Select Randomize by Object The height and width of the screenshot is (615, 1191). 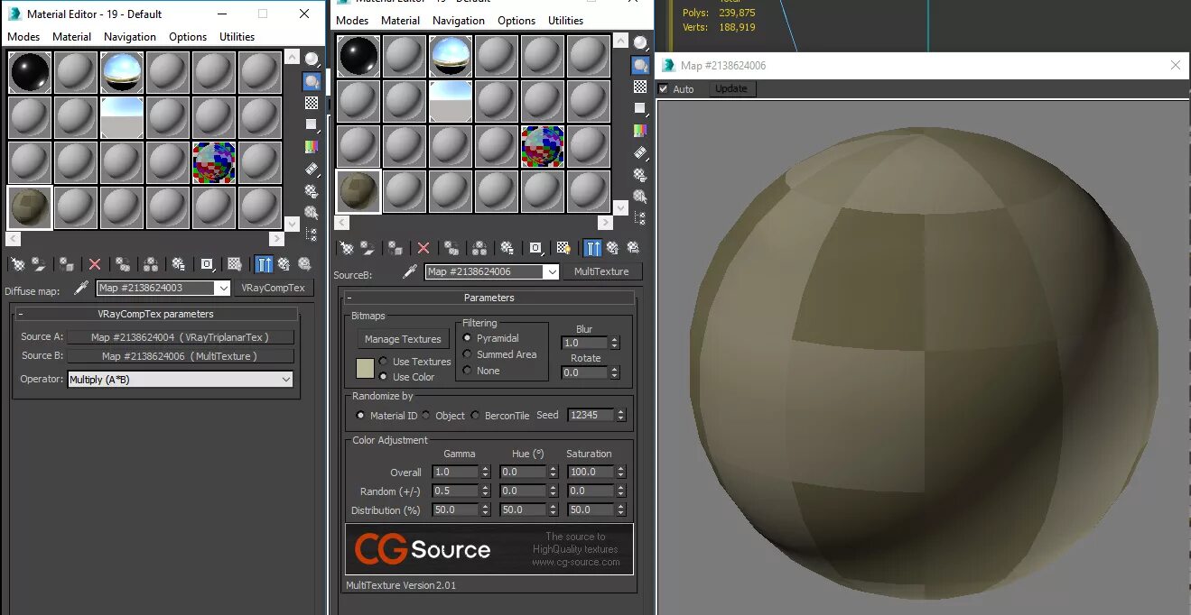coord(425,416)
